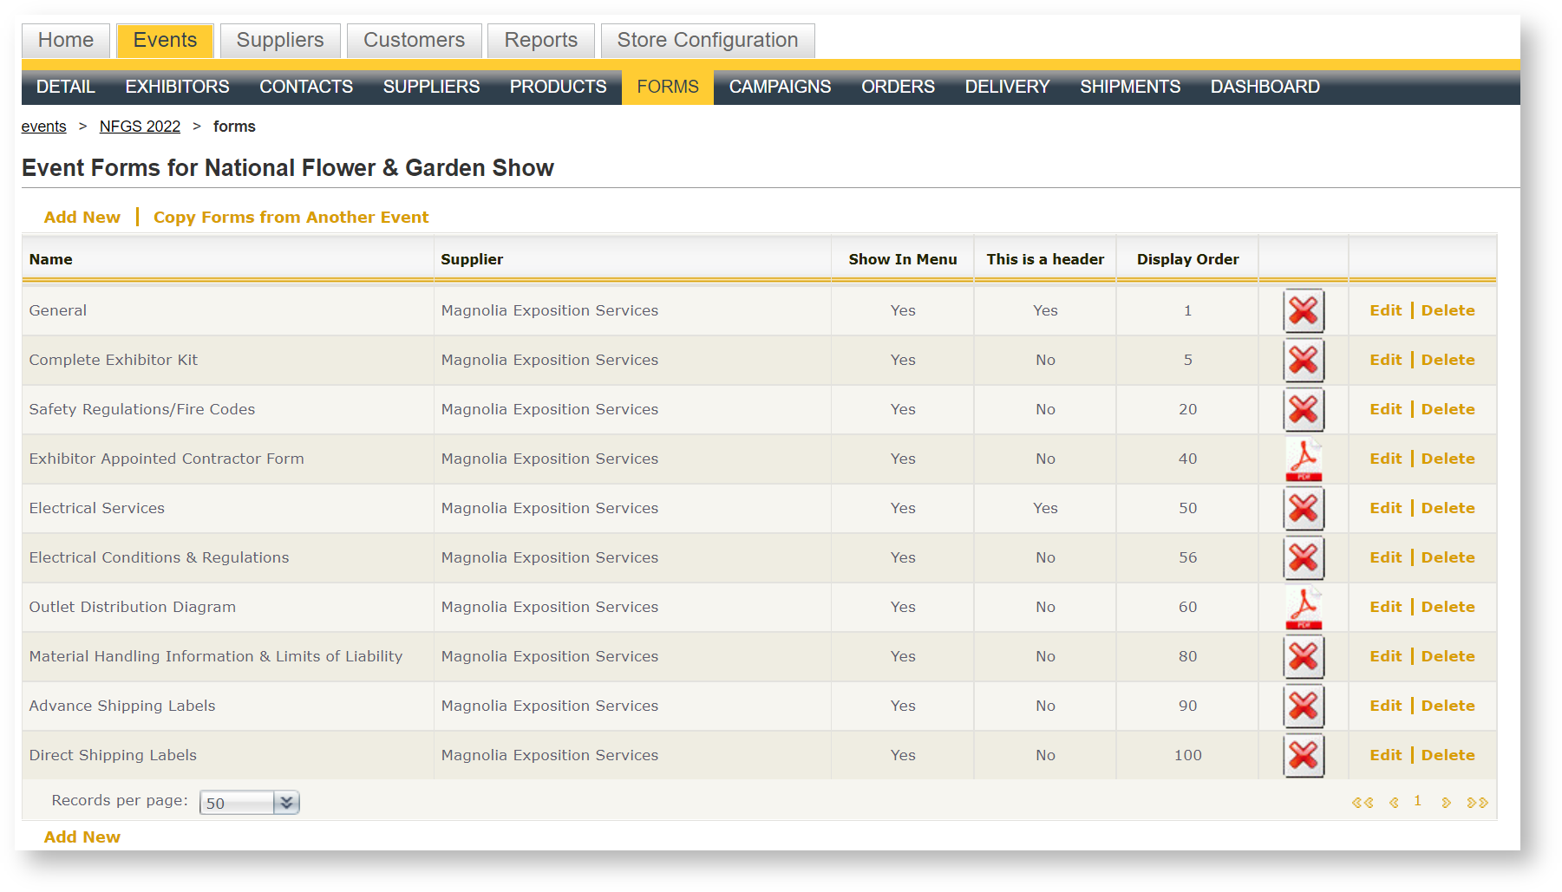
Task: Open NFGS 2022 breadcrumb link
Action: coord(140,127)
